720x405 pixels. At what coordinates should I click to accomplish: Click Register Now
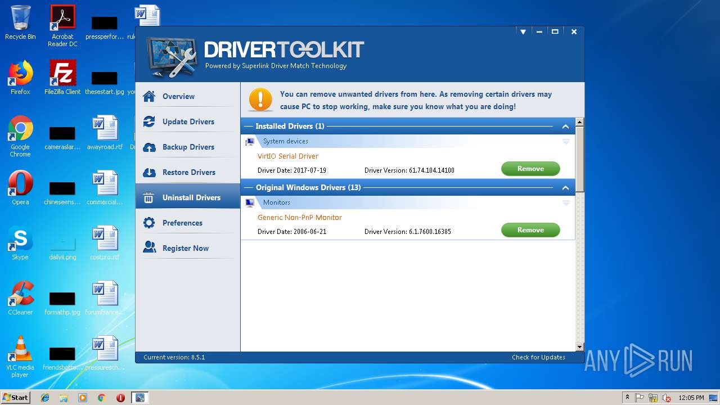187,248
